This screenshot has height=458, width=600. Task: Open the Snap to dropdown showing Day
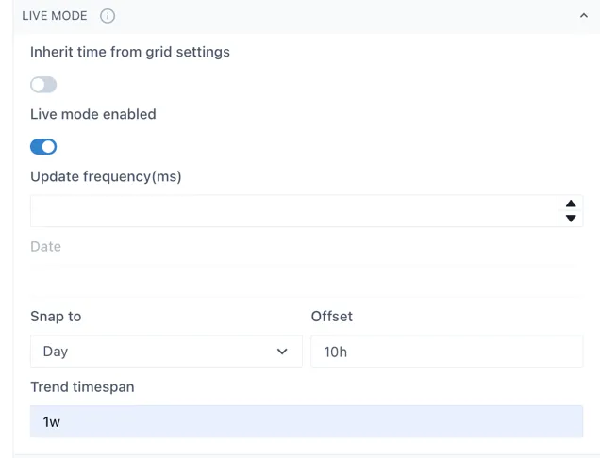pos(165,352)
